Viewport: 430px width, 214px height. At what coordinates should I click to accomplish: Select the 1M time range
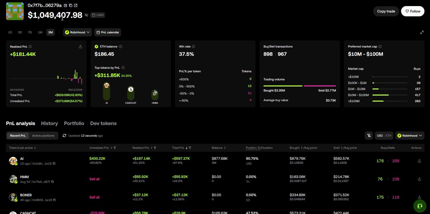point(40,32)
